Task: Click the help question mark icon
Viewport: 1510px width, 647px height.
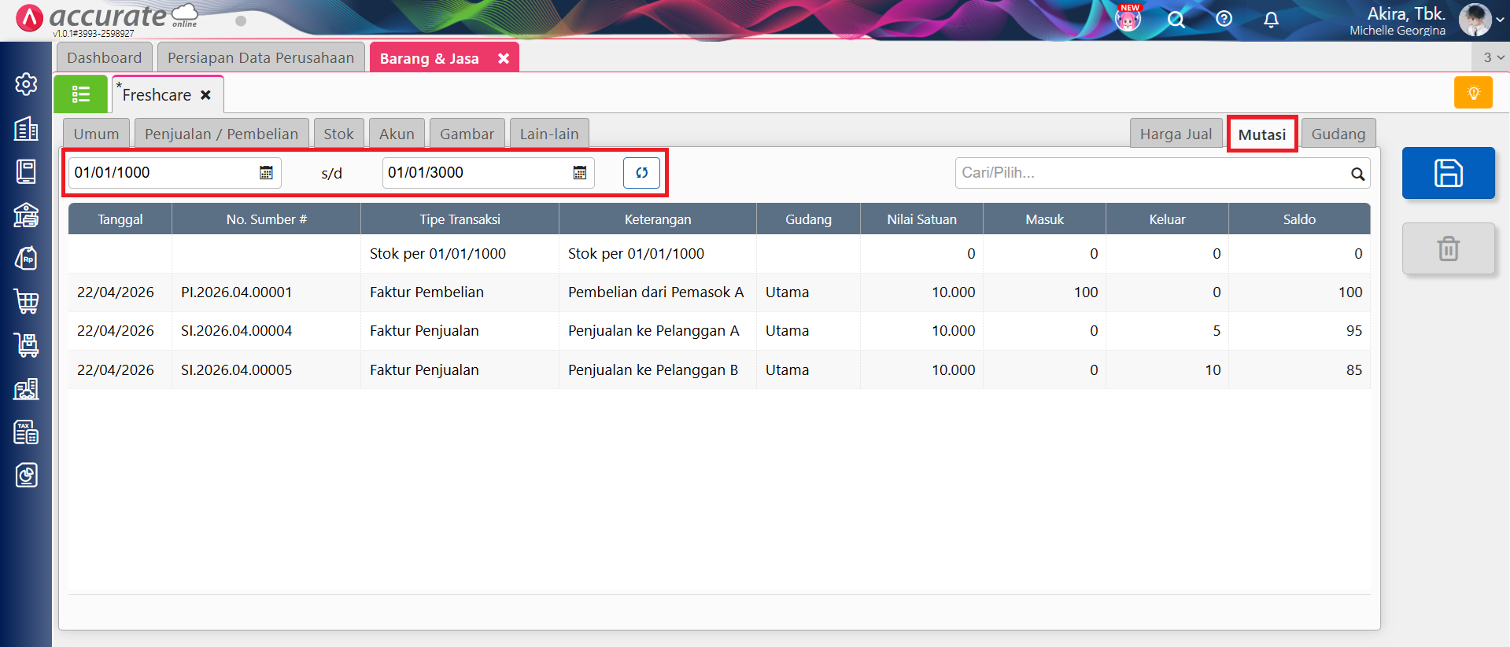Action: 1224,19
